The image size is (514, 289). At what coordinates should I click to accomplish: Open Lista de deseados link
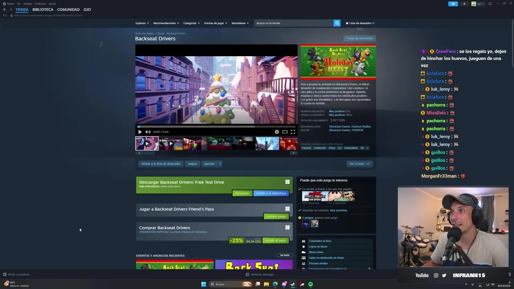[x=360, y=23]
